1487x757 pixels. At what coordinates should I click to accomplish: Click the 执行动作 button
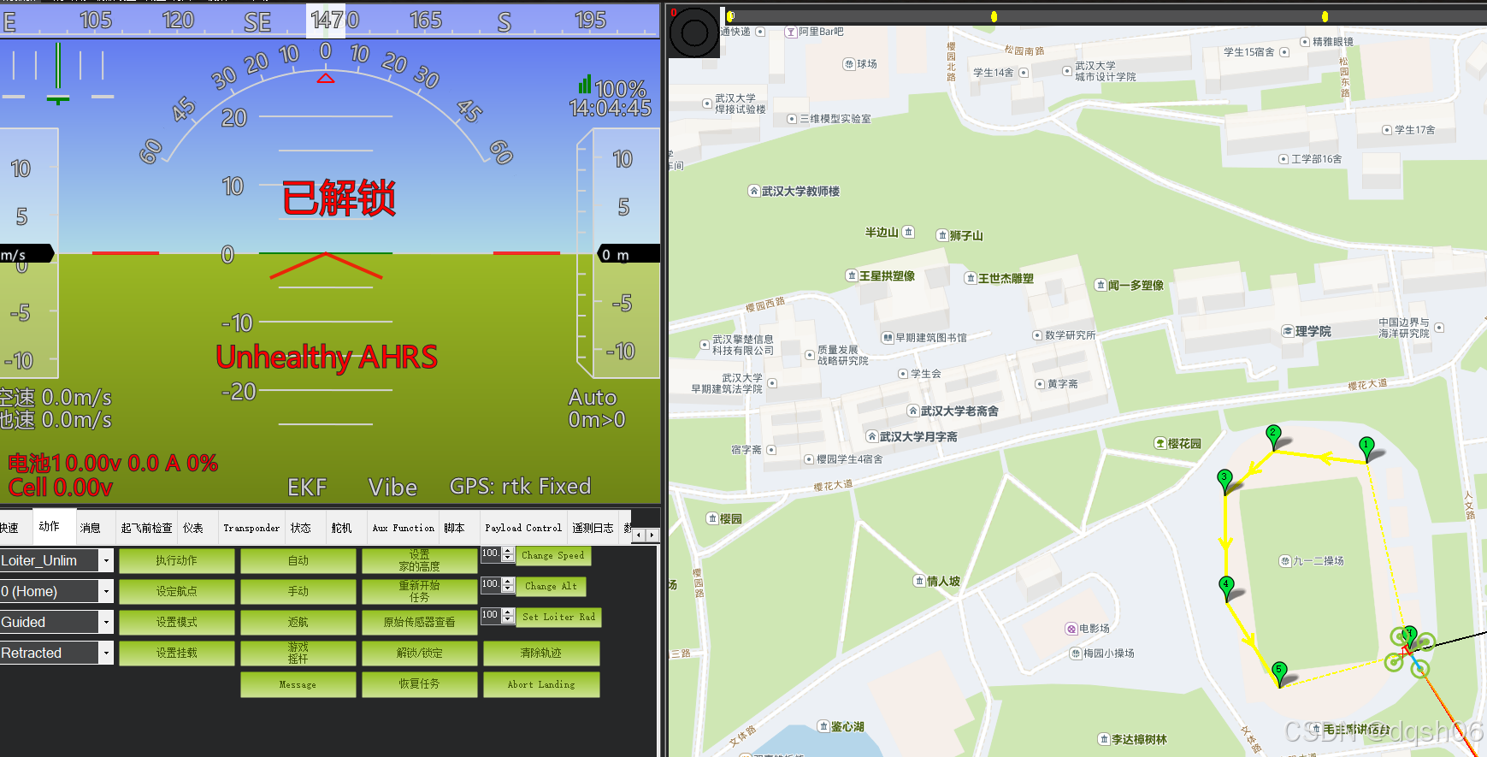[177, 561]
